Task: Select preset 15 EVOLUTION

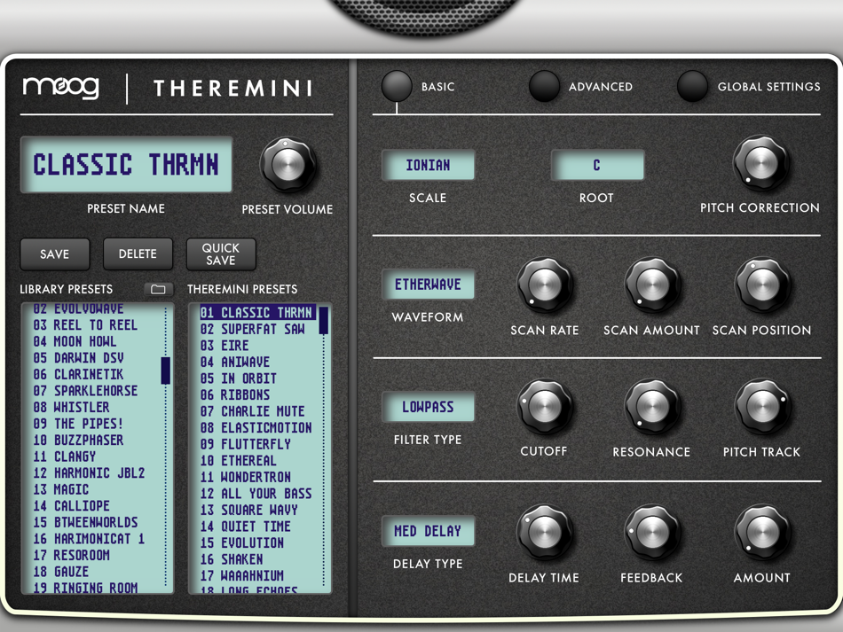Action: click(x=242, y=542)
